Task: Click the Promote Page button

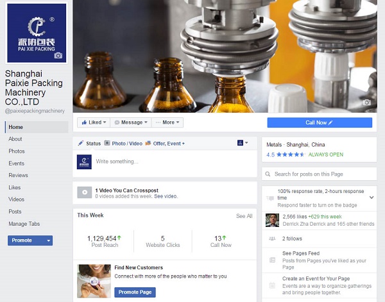Action: click(x=135, y=292)
